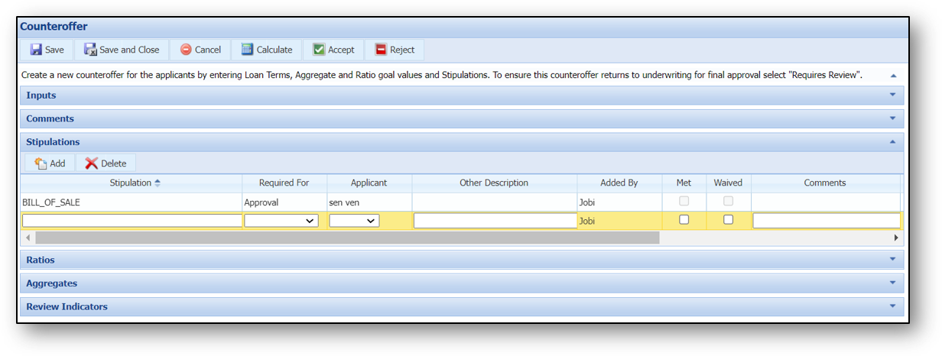The height and width of the screenshot is (356, 942).
Task: Click the Accept button label
Action: pos(341,50)
